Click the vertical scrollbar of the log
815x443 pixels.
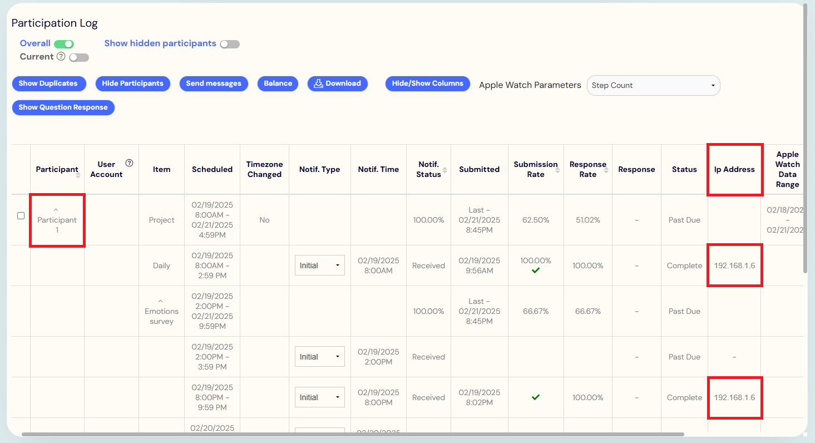(x=806, y=138)
